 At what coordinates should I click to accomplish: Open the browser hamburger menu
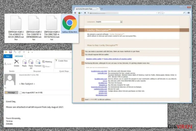[x=189, y=13]
